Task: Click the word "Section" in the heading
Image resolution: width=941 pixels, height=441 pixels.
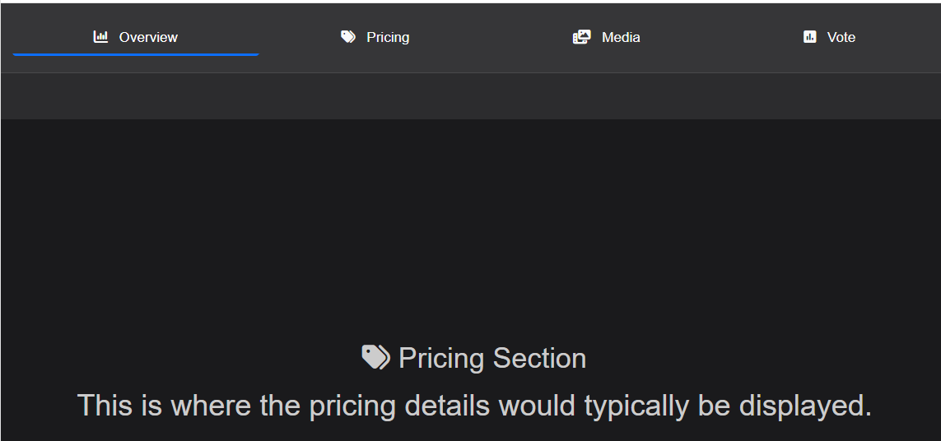Action: click(539, 358)
